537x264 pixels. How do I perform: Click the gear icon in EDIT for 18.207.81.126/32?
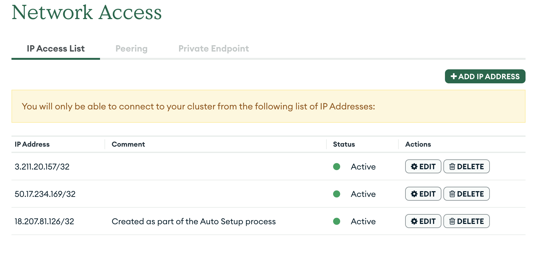(414, 221)
